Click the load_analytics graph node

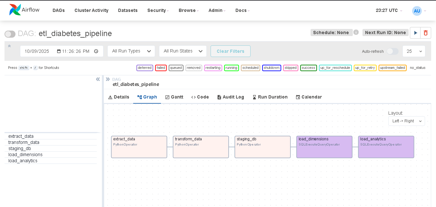(386, 147)
